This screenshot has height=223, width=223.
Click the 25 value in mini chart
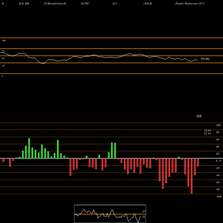tap(144, 217)
